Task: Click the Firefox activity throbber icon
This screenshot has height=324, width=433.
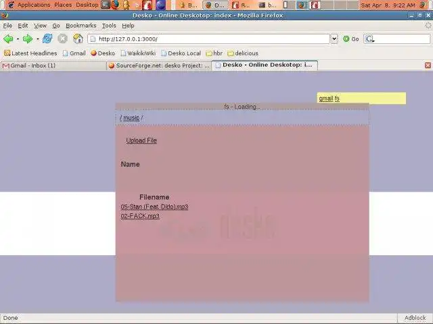Action: [x=428, y=26]
